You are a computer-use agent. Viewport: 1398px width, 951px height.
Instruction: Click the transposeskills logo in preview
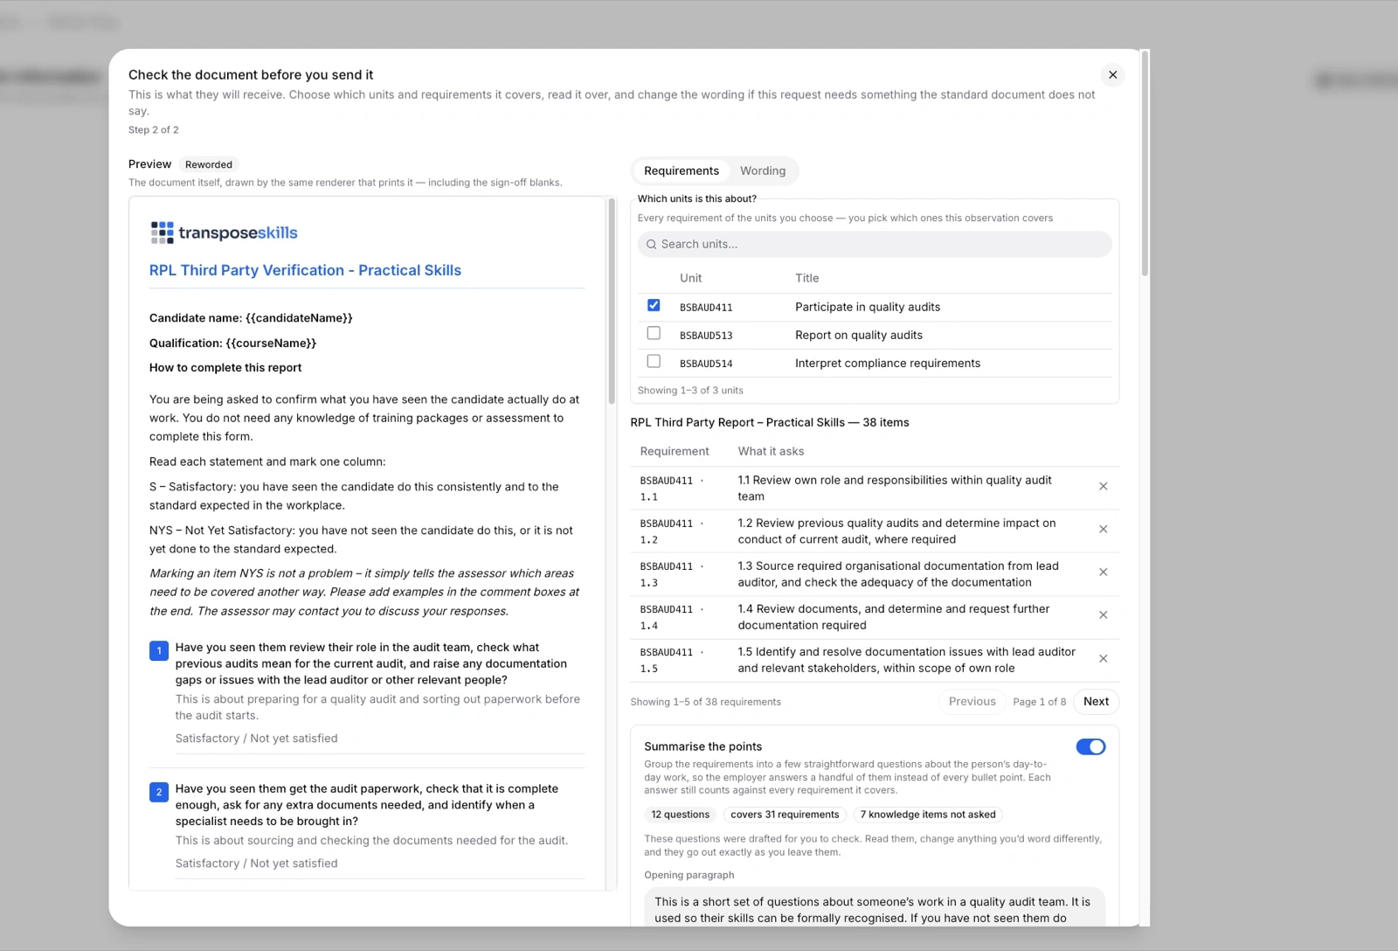[x=224, y=233]
